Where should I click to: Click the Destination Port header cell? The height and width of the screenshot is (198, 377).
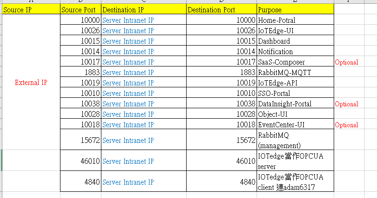tap(221, 9)
